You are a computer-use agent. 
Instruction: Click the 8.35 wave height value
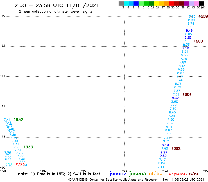(186, 45)
